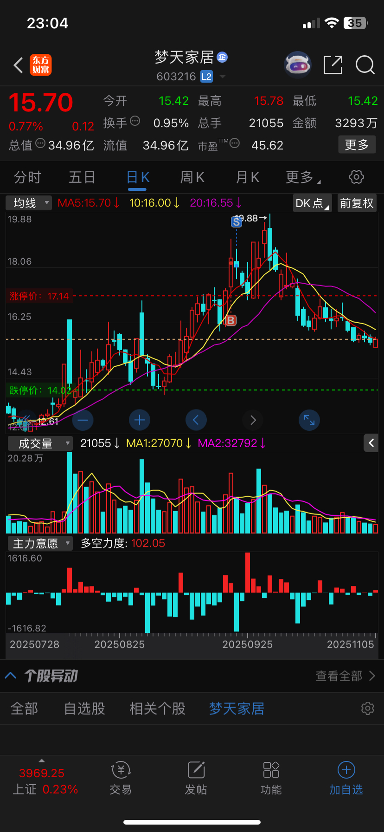384x832 pixels.
Task: Tap the 总值 info face icon
Action: [40, 143]
